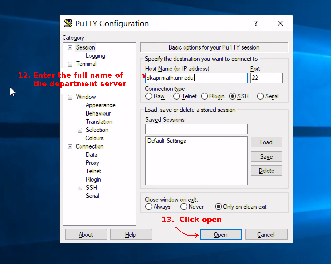
Task: Click the question mark help button
Action: coord(256,23)
